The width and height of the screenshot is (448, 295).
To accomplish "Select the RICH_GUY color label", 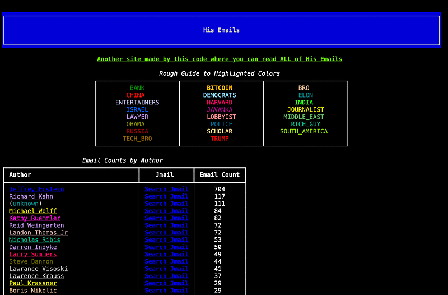I will click(x=305, y=124).
